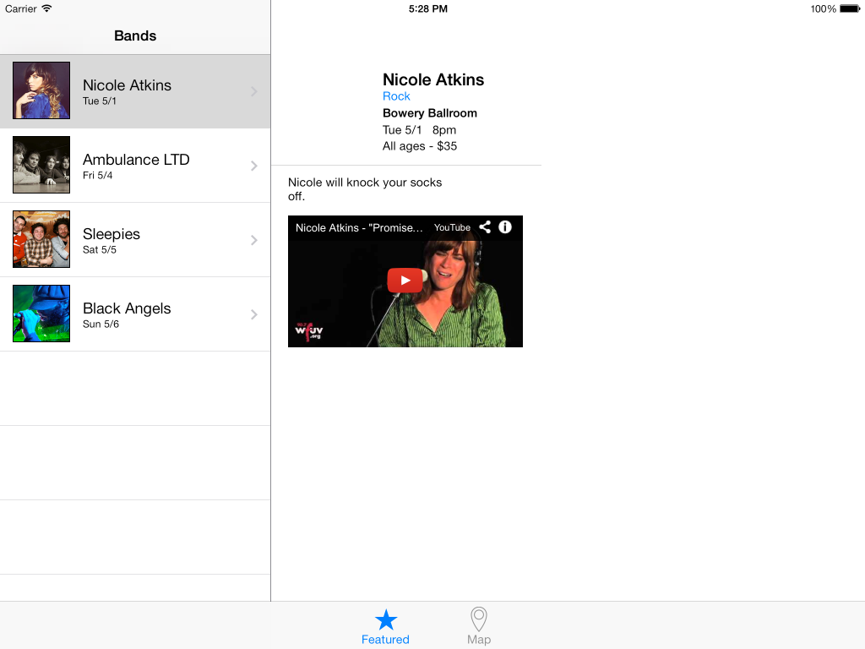Open the YouTube share icon on the video

tap(485, 226)
